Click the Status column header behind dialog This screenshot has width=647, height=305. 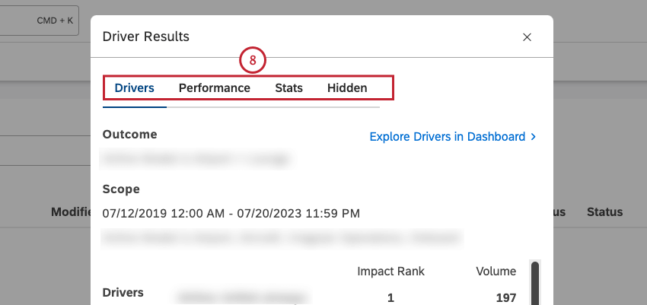pyautogui.click(x=604, y=212)
